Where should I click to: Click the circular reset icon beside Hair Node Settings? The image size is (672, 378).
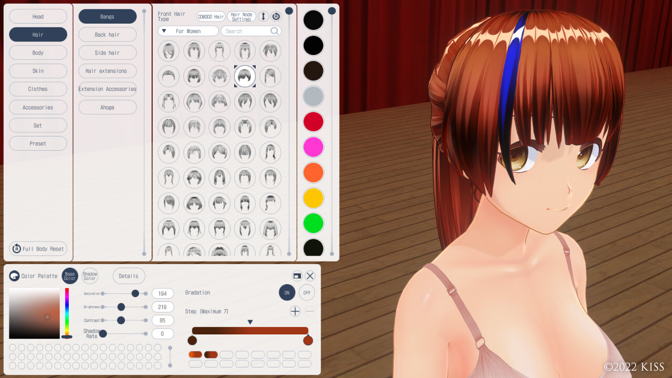pyautogui.click(x=275, y=16)
